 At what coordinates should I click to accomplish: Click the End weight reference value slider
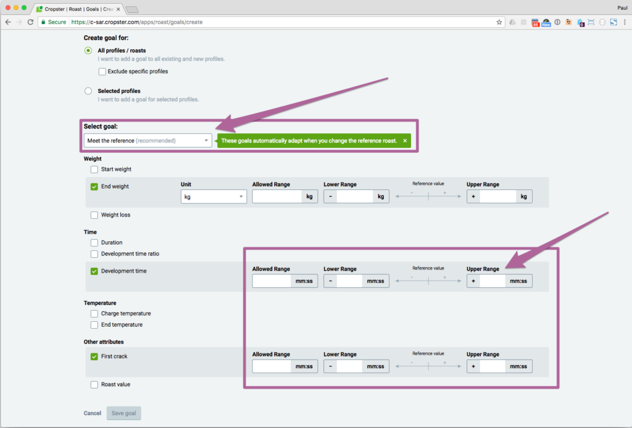(428, 197)
